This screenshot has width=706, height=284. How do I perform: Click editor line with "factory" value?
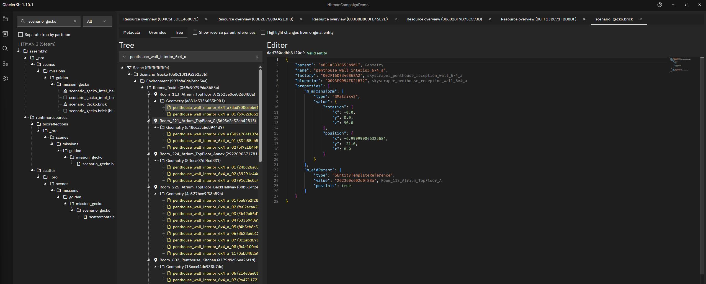pyautogui.click(x=378, y=75)
